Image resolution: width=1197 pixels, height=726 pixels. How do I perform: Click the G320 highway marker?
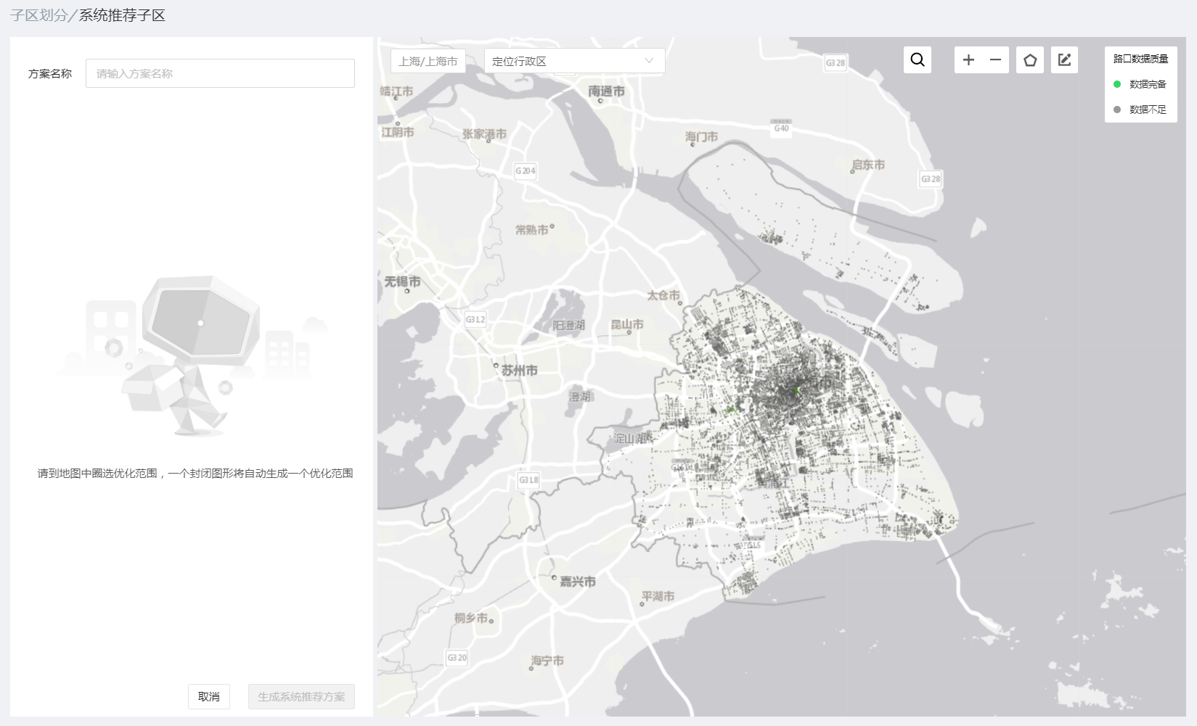click(x=457, y=658)
